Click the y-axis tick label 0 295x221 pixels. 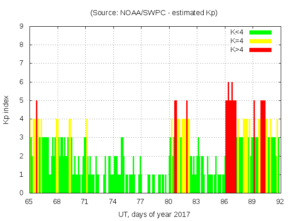[x=21, y=193]
